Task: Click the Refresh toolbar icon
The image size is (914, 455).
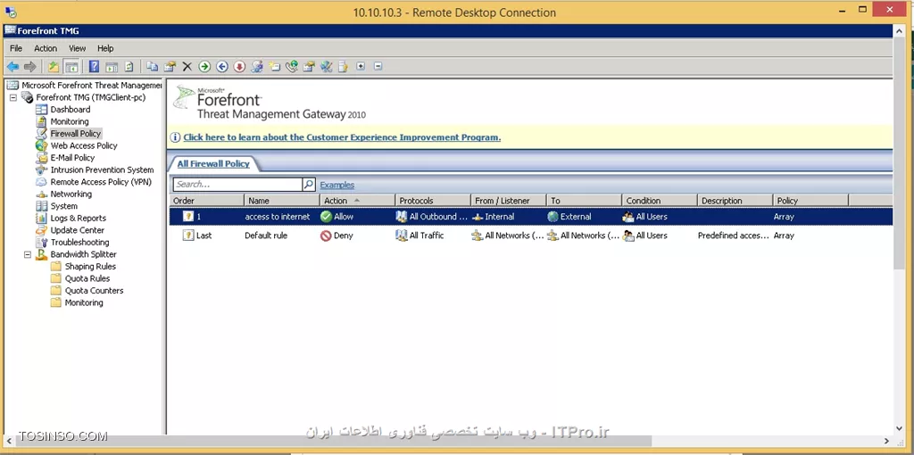Action: point(129,66)
